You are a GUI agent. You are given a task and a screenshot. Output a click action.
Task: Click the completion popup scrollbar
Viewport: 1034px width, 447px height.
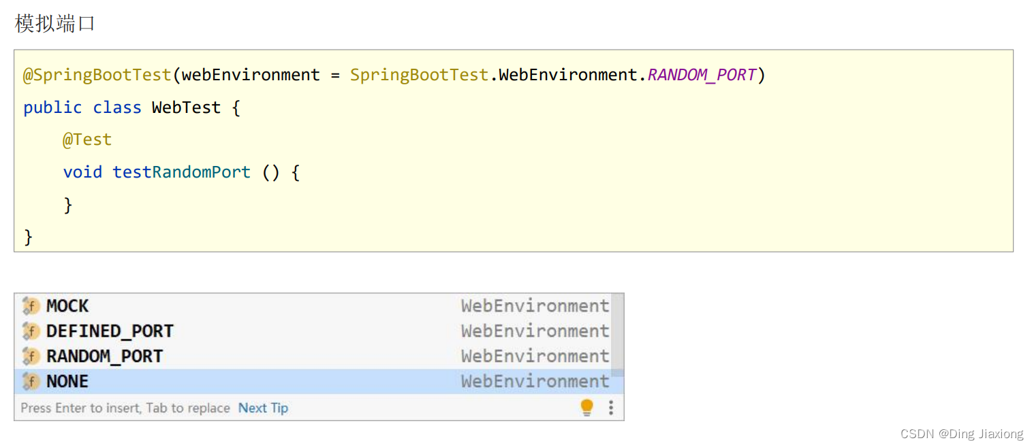617,333
